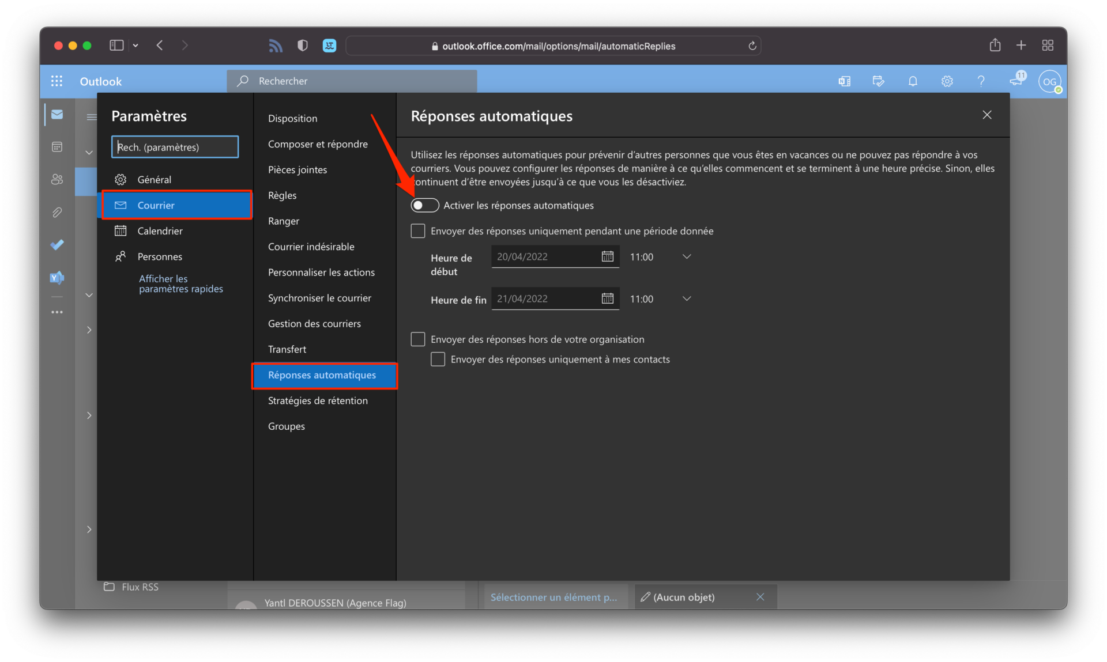
Task: Open the To Do checkmark app
Action: [57, 245]
